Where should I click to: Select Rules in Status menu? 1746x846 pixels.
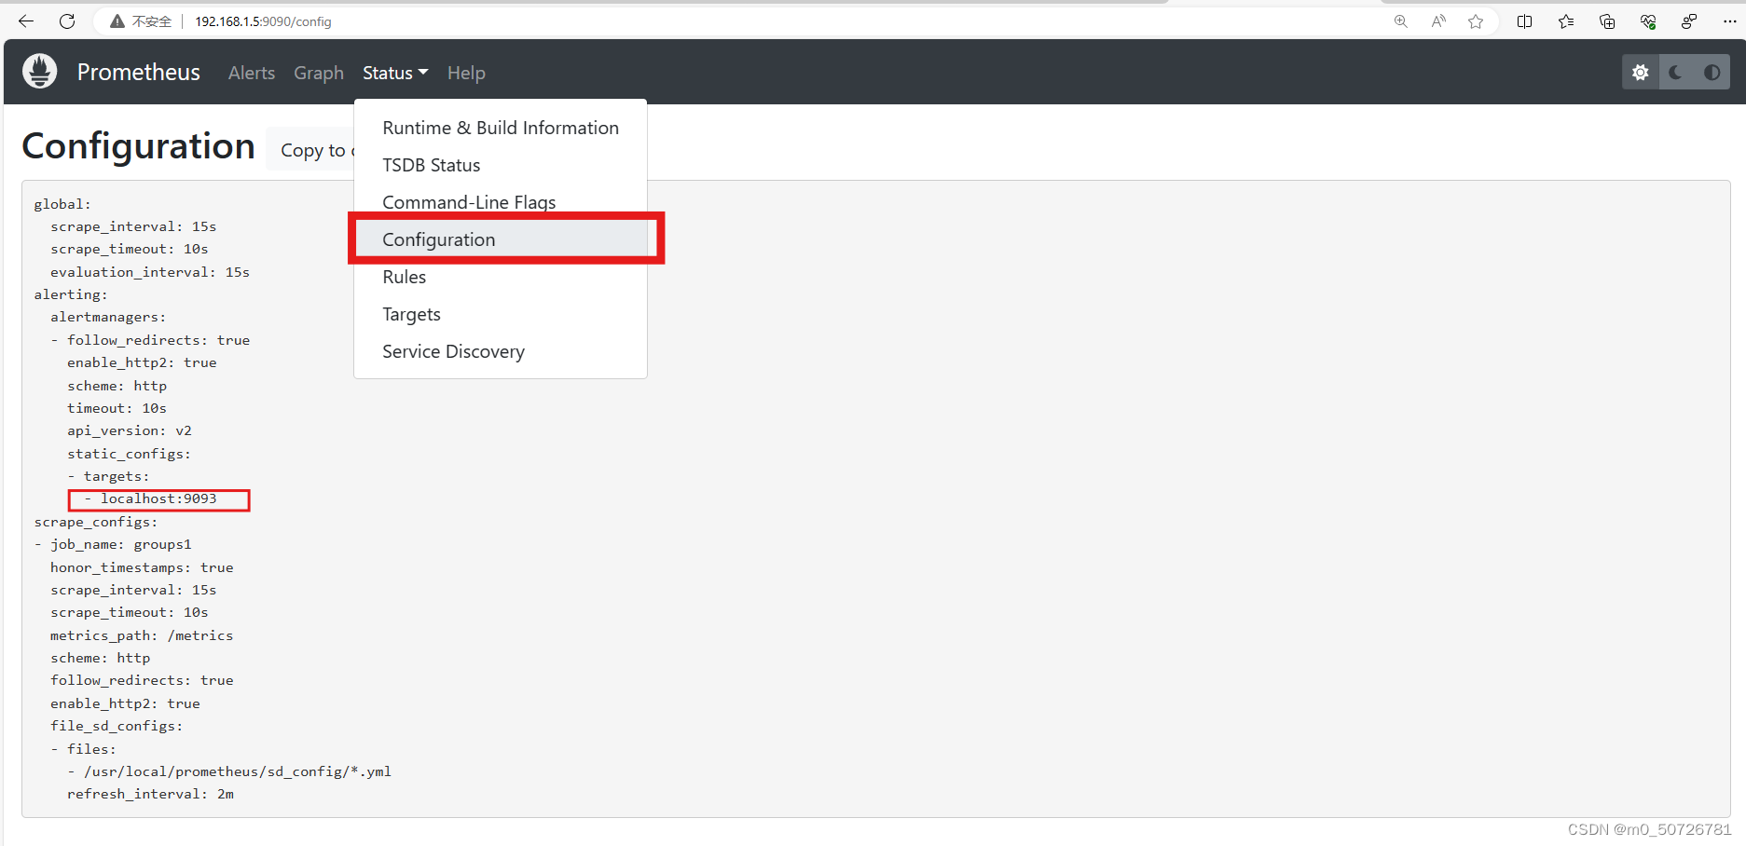click(x=501, y=277)
